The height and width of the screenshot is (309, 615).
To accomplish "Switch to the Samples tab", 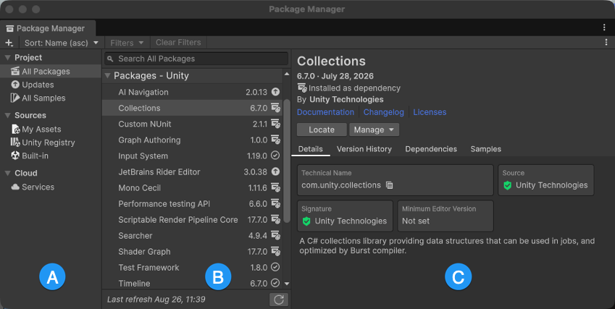I will pos(485,149).
